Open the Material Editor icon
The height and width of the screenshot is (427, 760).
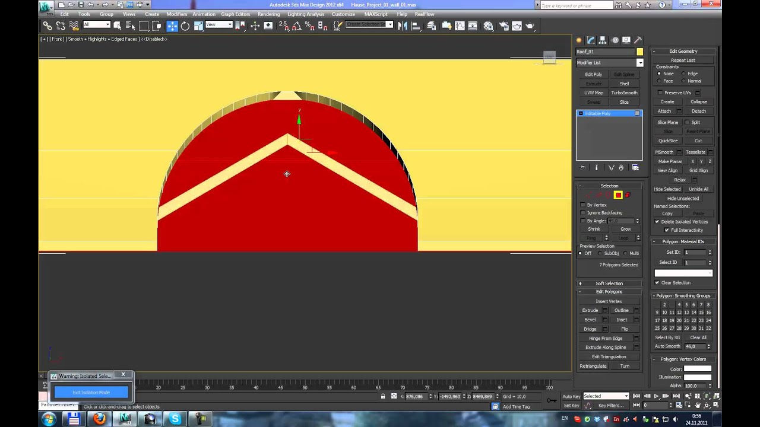tap(488, 26)
